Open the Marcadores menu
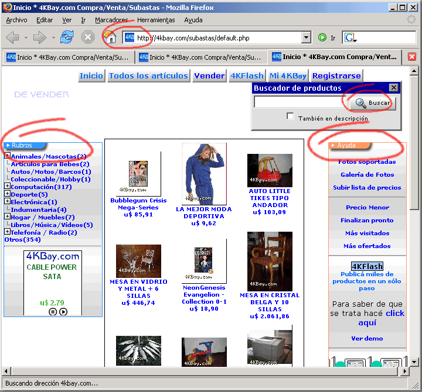422x392 pixels. point(112,20)
